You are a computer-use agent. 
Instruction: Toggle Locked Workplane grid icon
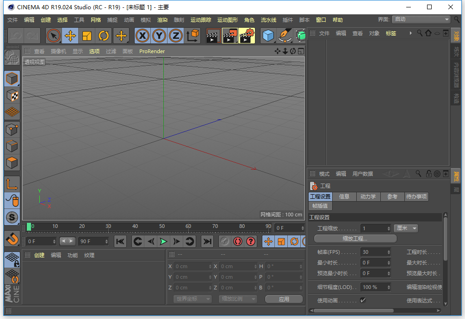click(12, 260)
